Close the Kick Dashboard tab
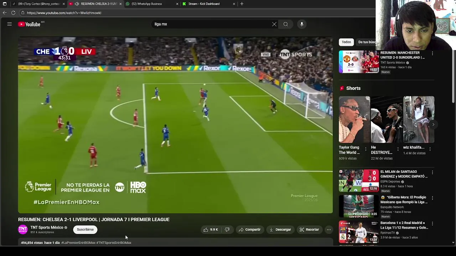Image resolution: width=456 pixels, height=256 pixels. click(234, 4)
